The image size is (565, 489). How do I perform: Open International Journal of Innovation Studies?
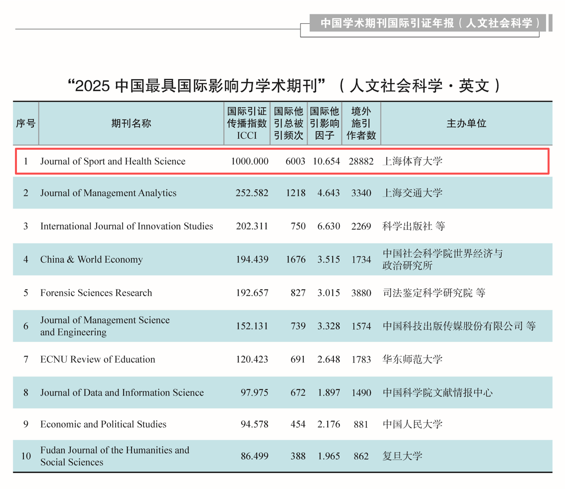[x=127, y=226]
